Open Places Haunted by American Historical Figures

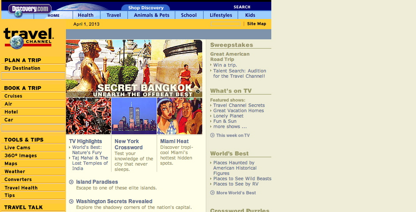coord(235,168)
